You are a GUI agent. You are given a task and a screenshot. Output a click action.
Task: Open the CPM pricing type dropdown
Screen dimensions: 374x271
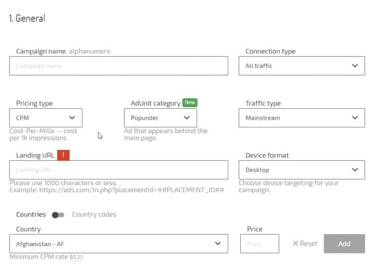point(46,118)
